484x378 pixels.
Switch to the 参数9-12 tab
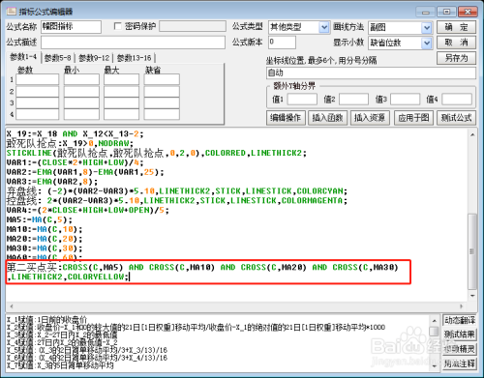pos(94,58)
